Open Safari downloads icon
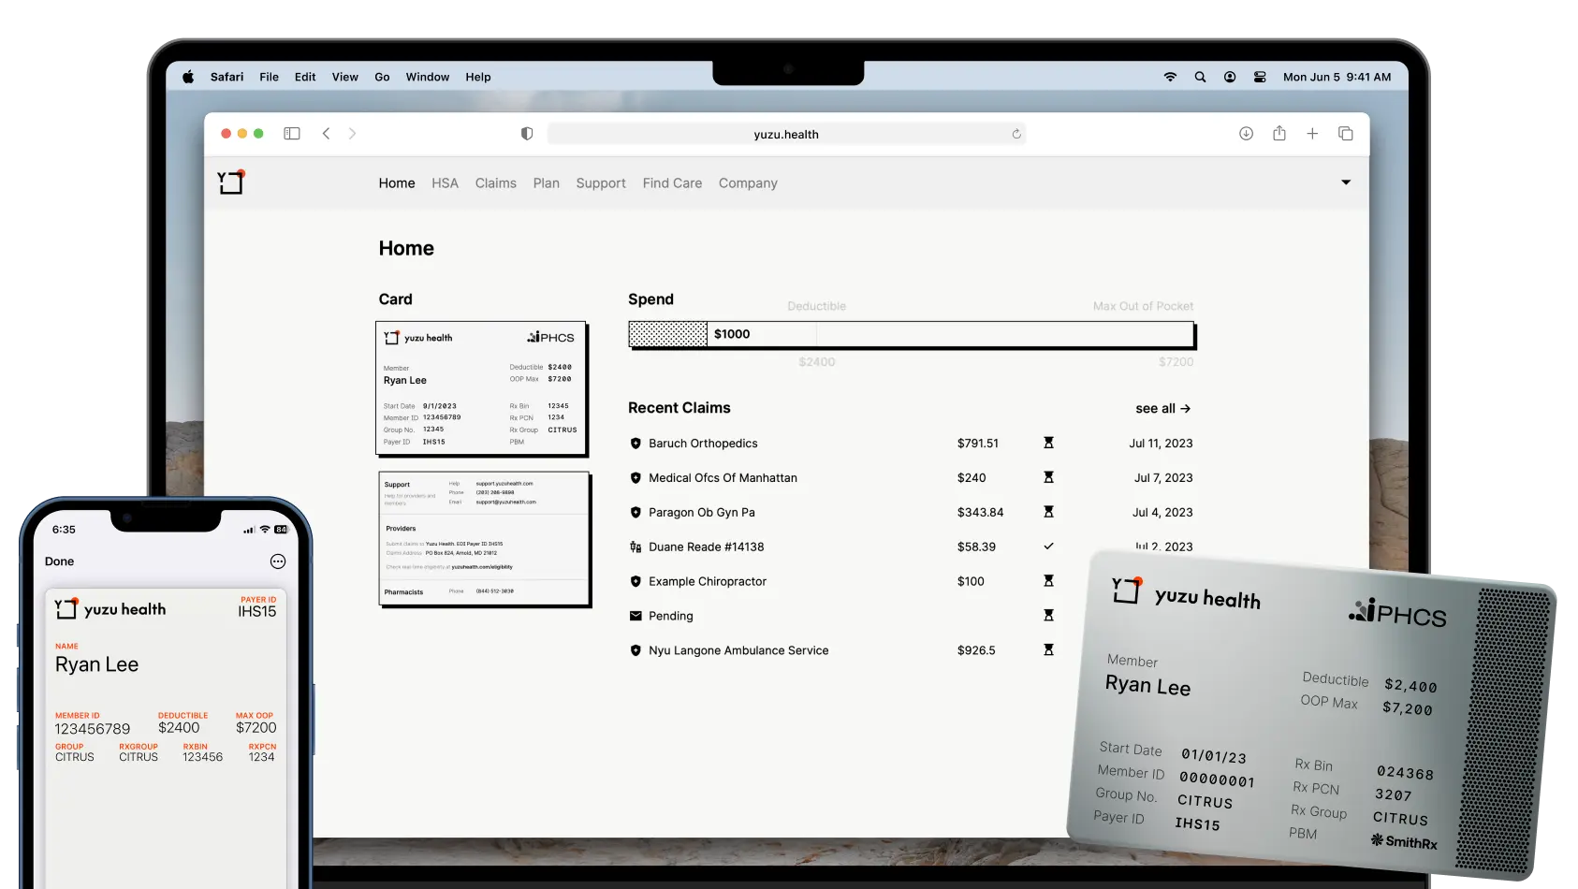 (x=1246, y=134)
